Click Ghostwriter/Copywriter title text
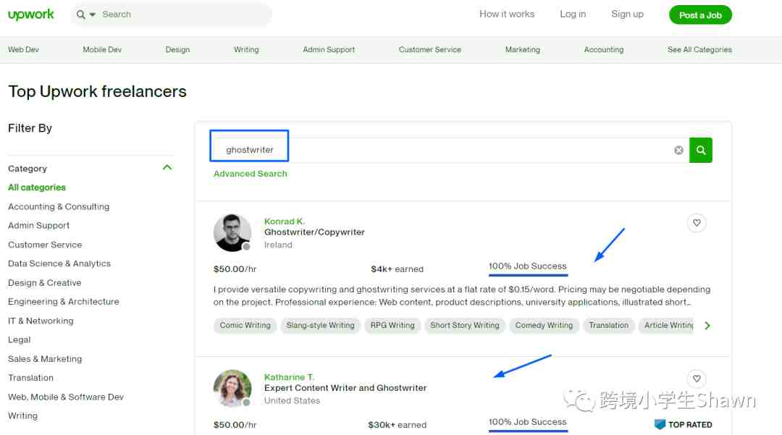 coord(314,232)
